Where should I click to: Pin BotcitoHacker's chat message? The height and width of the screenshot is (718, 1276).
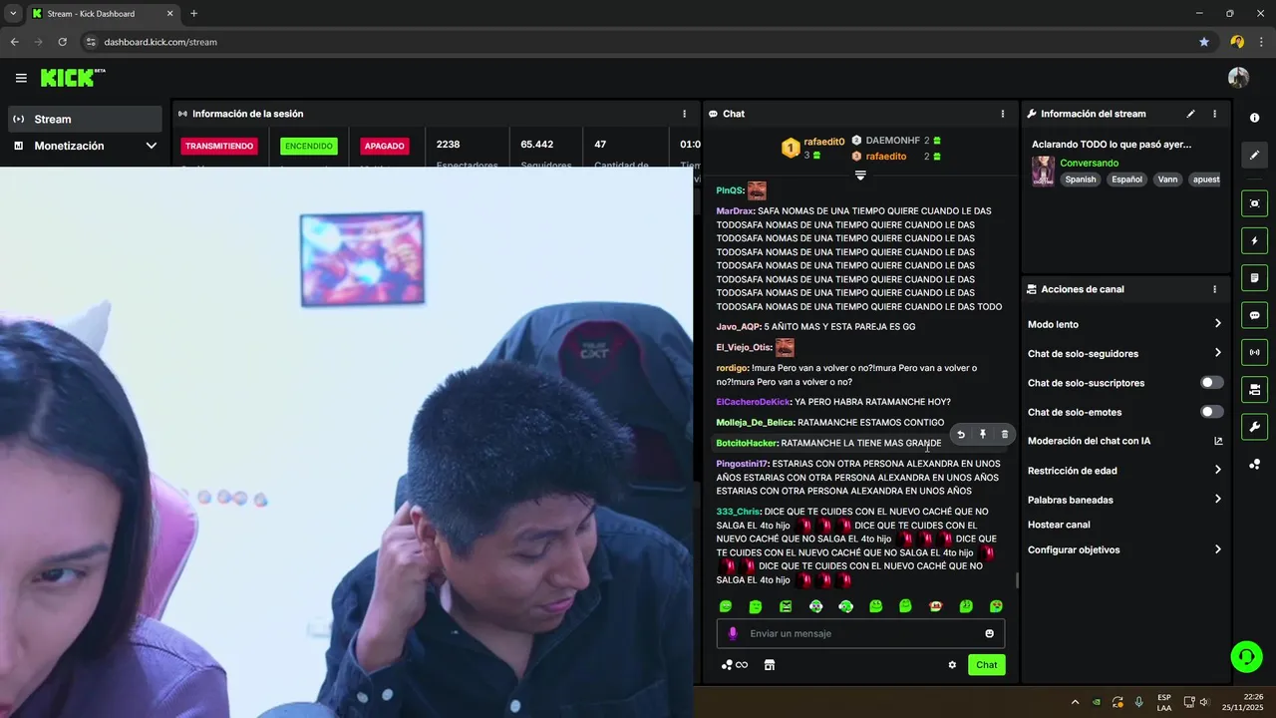point(983,435)
